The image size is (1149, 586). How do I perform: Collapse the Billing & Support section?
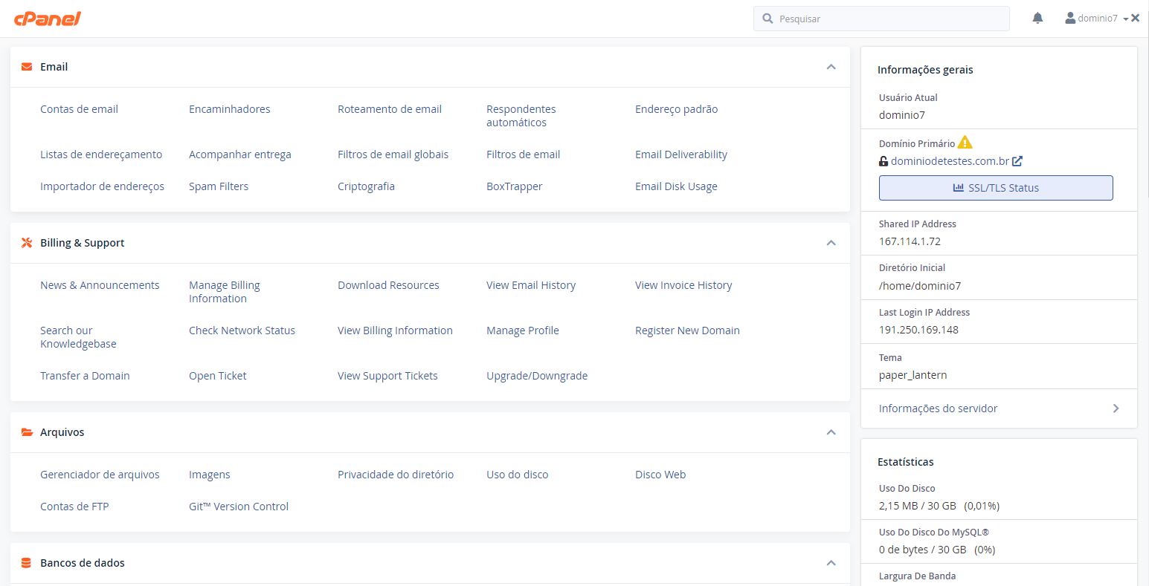(831, 242)
